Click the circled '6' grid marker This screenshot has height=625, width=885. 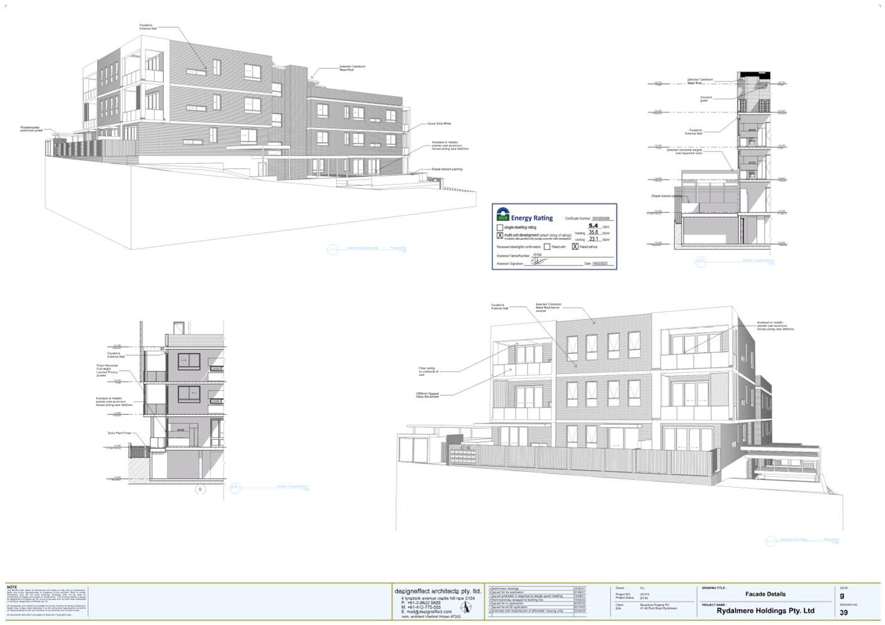coord(200,489)
